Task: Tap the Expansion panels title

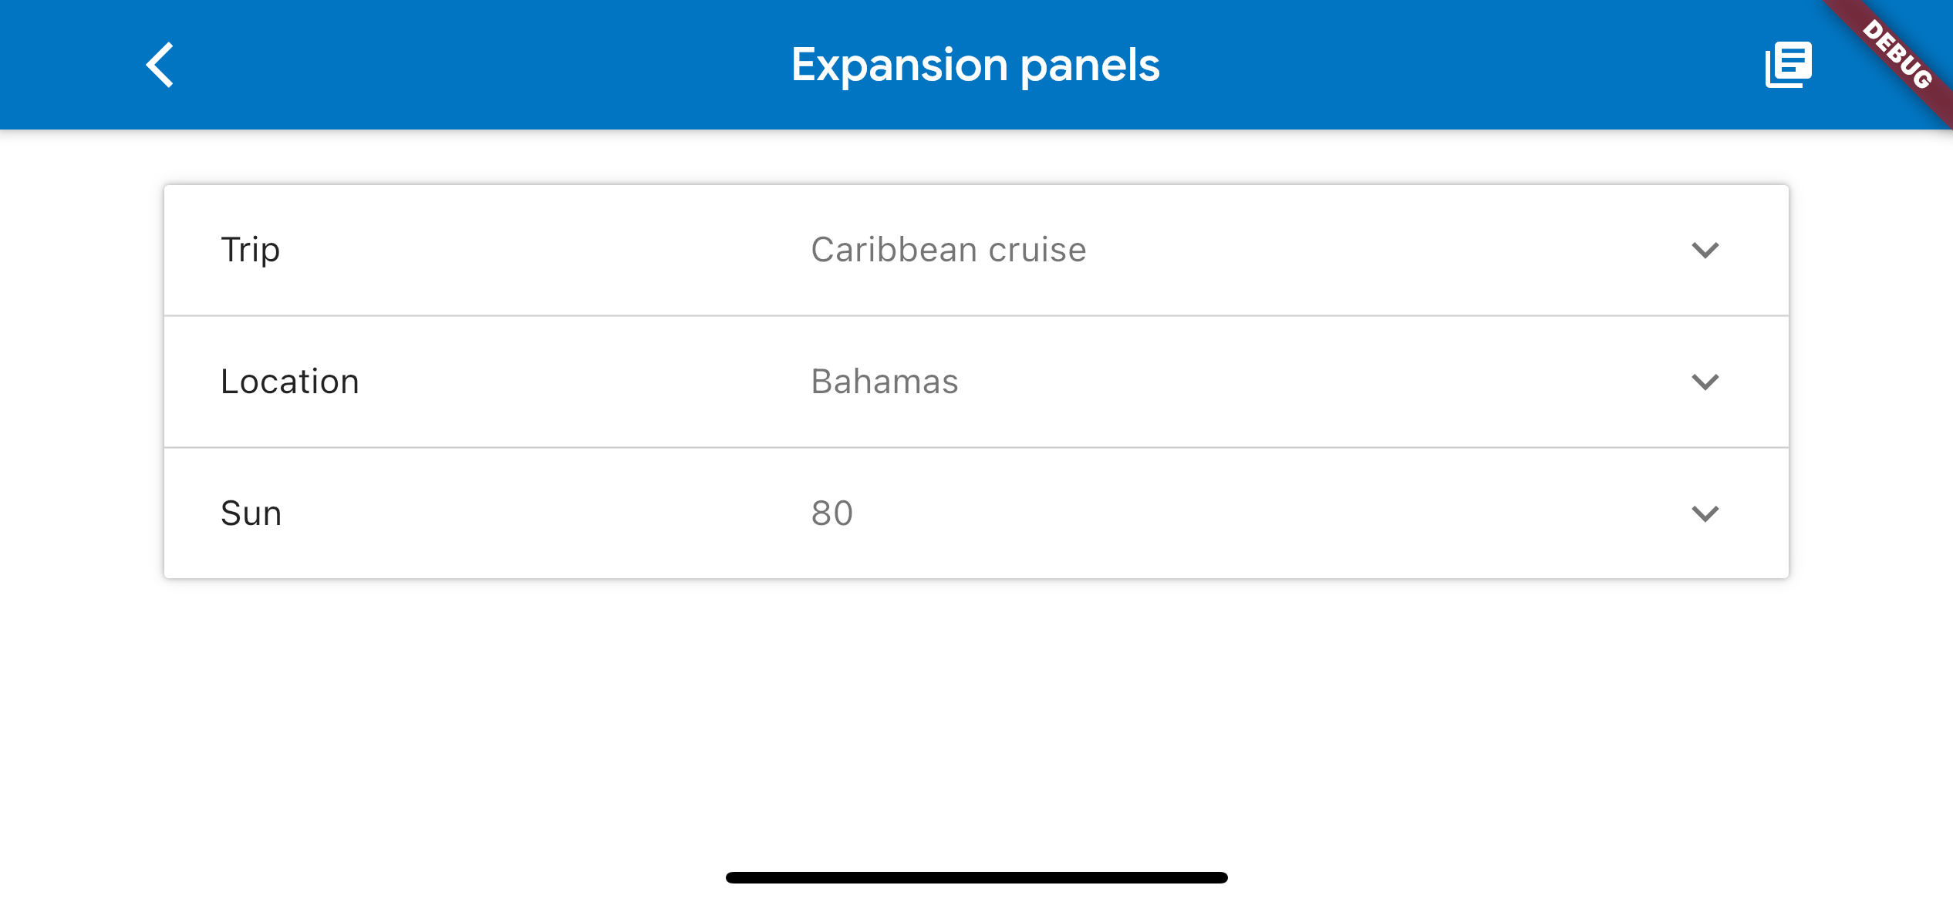Action: 974,65
